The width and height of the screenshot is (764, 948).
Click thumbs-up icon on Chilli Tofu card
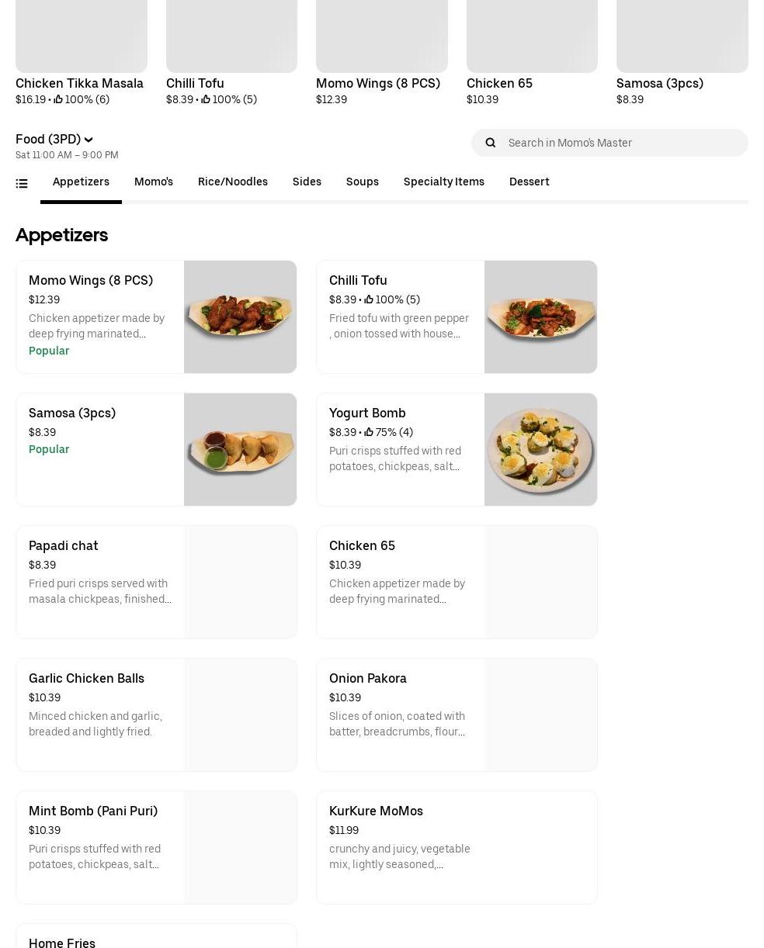pos(369,299)
